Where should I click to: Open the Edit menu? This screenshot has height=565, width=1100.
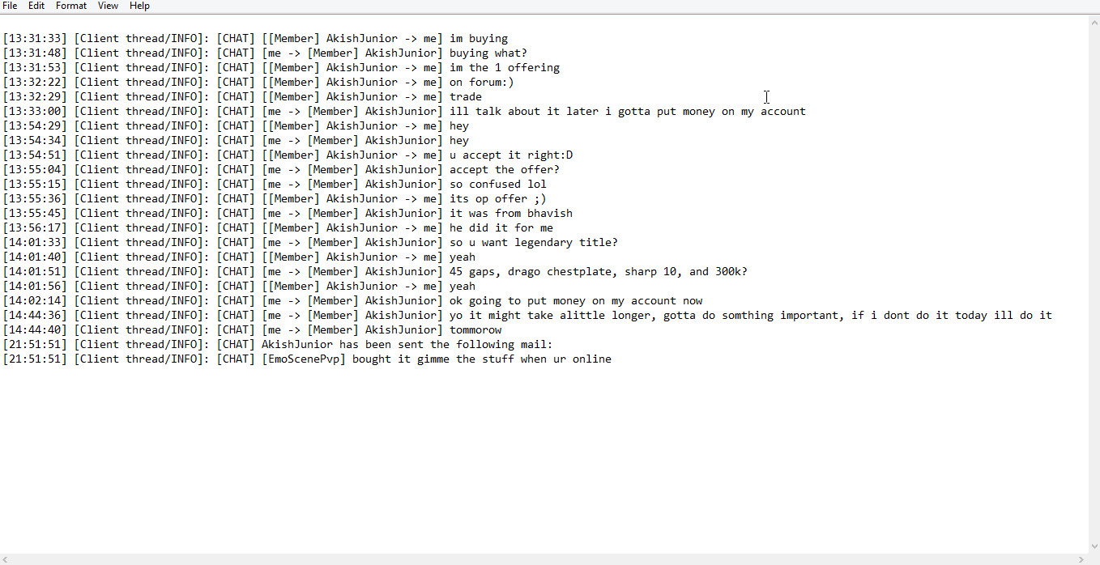[36, 6]
